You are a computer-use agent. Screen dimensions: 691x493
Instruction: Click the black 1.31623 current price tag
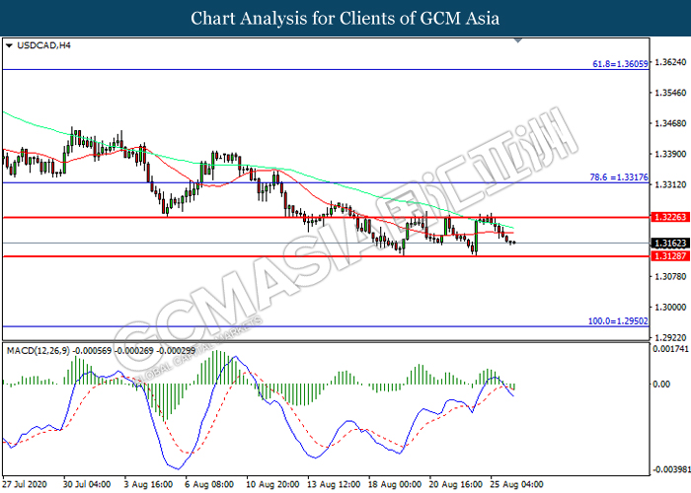(x=670, y=243)
